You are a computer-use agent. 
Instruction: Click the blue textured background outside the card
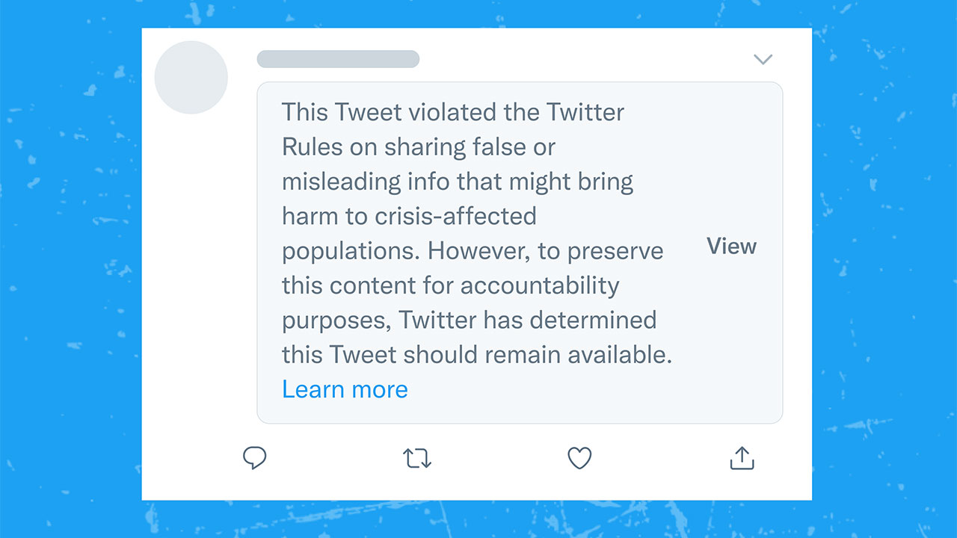tap(71, 269)
